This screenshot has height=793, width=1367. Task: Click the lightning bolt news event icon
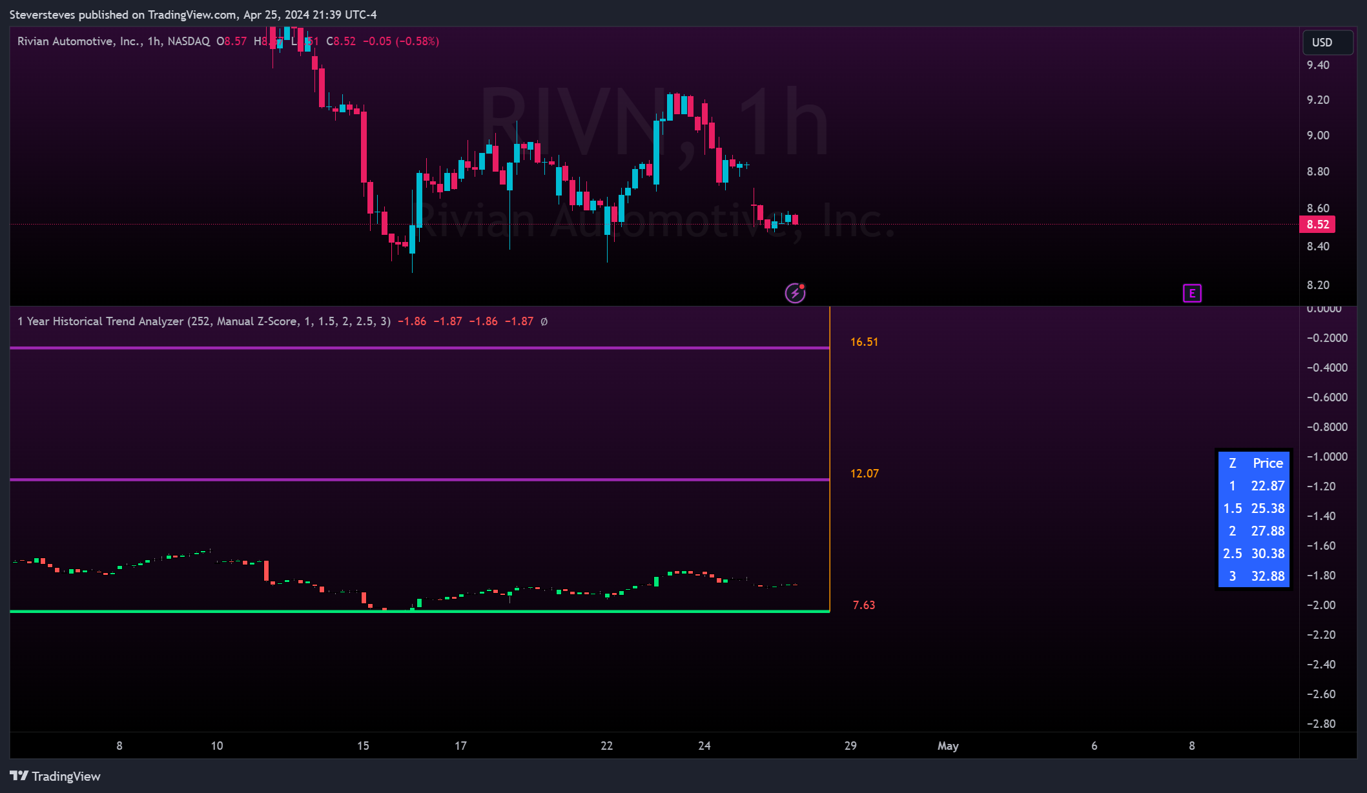tap(795, 294)
